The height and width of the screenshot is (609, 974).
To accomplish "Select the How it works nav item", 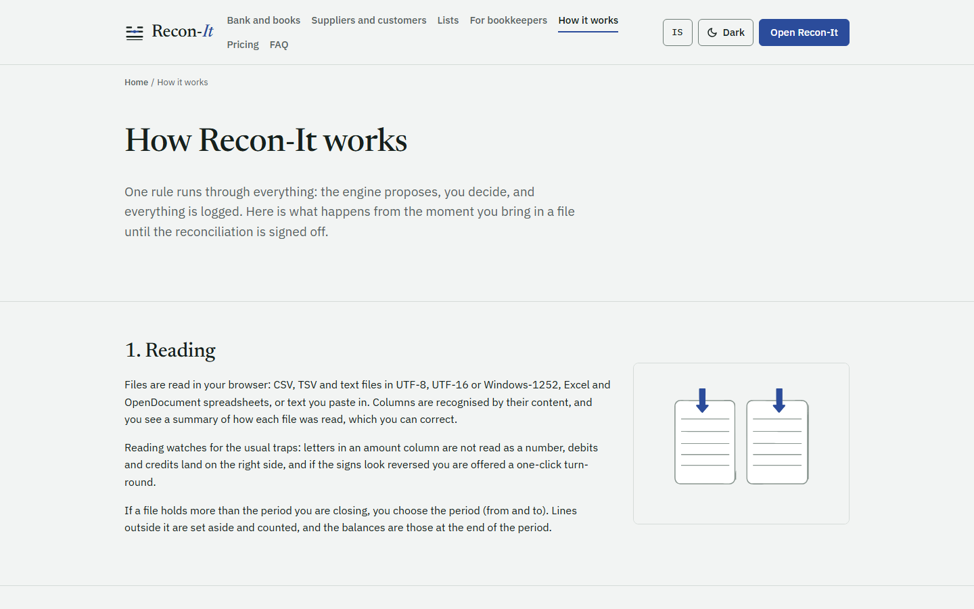I will (x=588, y=20).
